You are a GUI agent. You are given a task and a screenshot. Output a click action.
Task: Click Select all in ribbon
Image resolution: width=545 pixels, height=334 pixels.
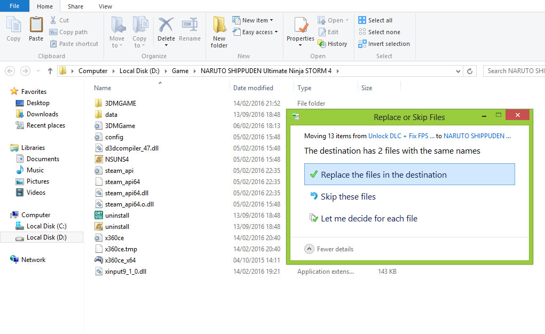click(x=375, y=20)
